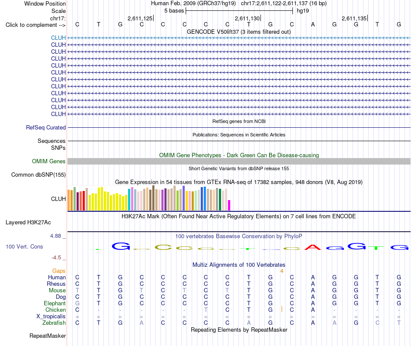Click the orange gap count '4'
This screenshot has width=411, height=346.
point(282,271)
